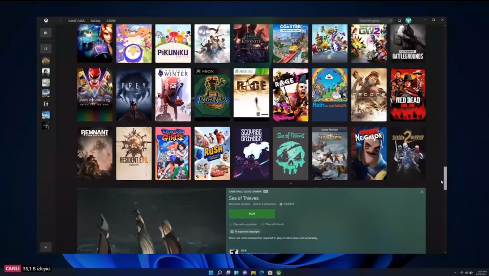This screenshot has width=489, height=276.
Task: Select the Pillars of Eternity tile
Action: click(251, 44)
